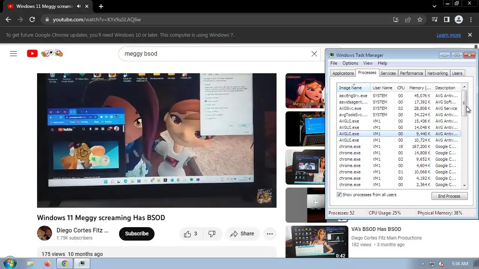
Task: Open Firefox from the taskbar
Action: point(47,263)
